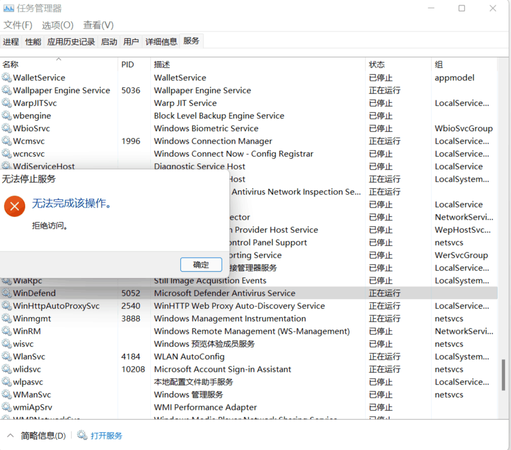The width and height of the screenshot is (511, 450).
Task: Click the WlanSvc service gear icon
Action: pyautogui.click(x=7, y=357)
